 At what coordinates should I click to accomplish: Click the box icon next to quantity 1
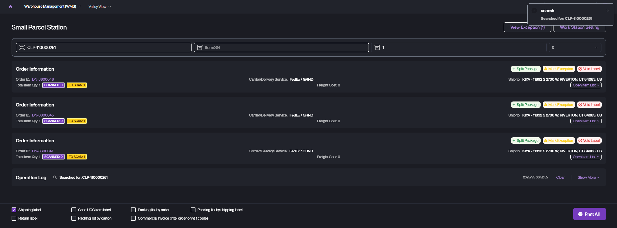click(377, 47)
